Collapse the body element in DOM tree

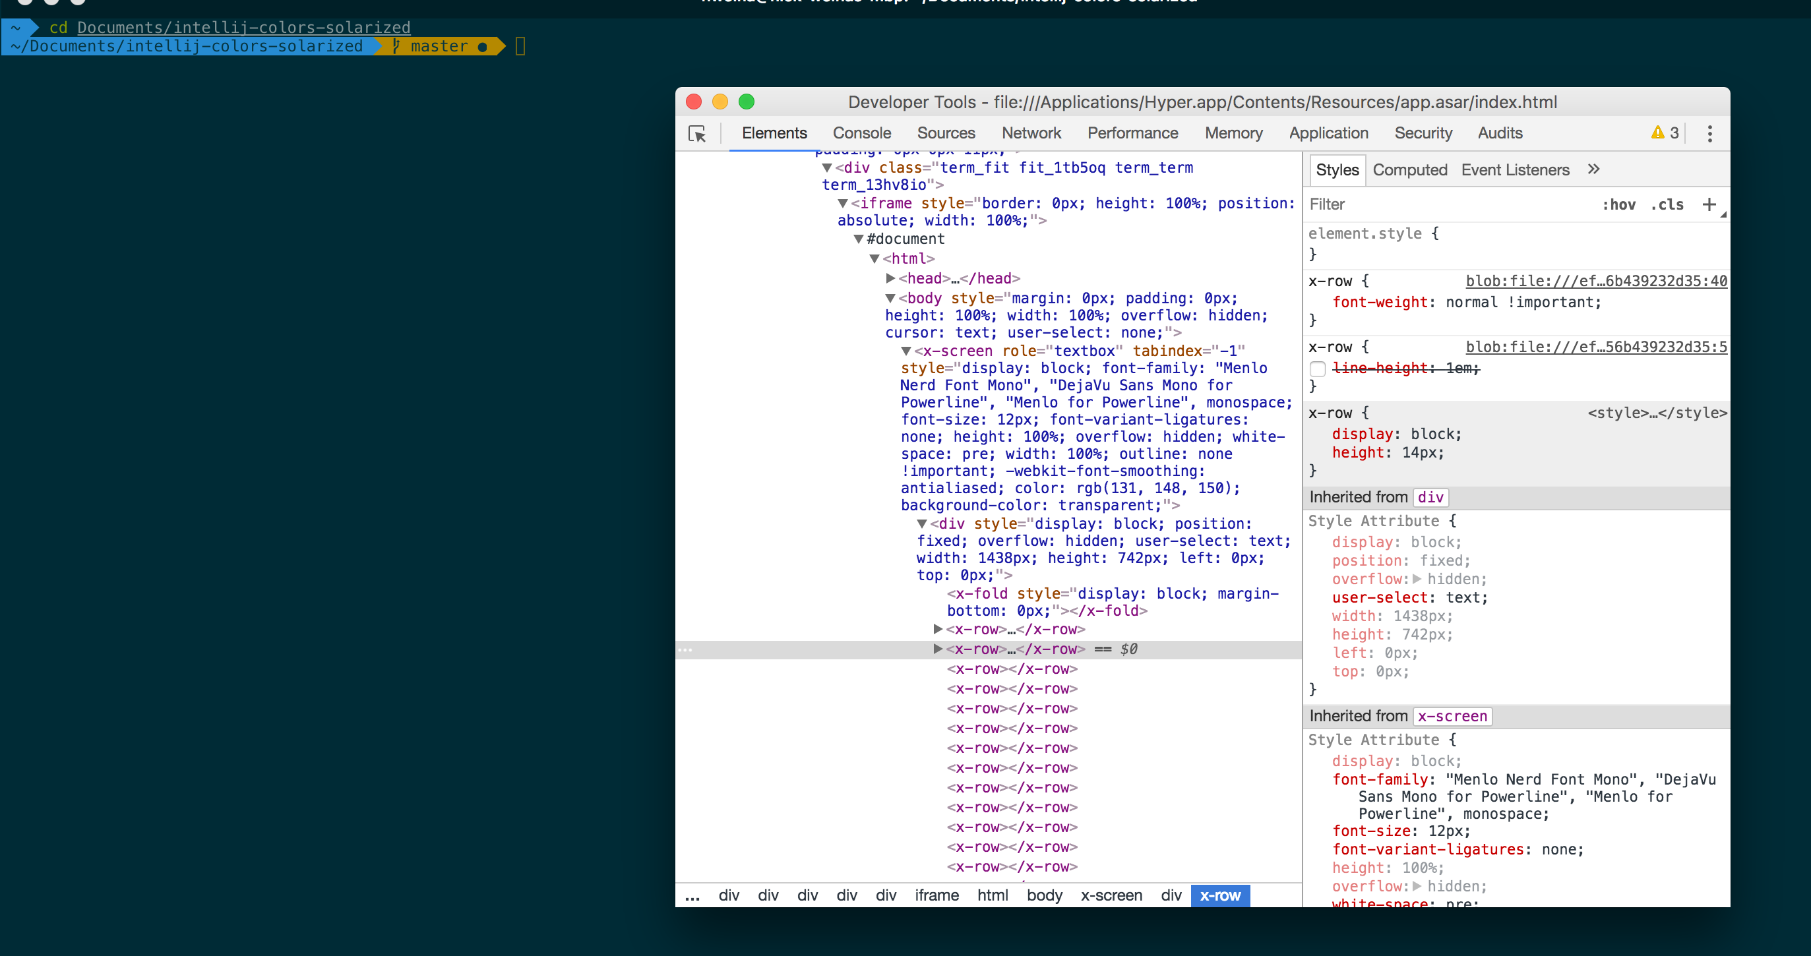pyautogui.click(x=889, y=298)
